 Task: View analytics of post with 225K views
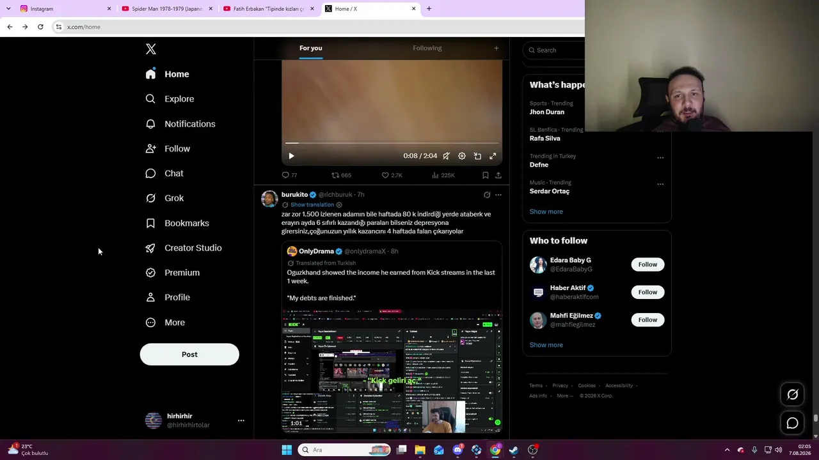click(x=443, y=175)
